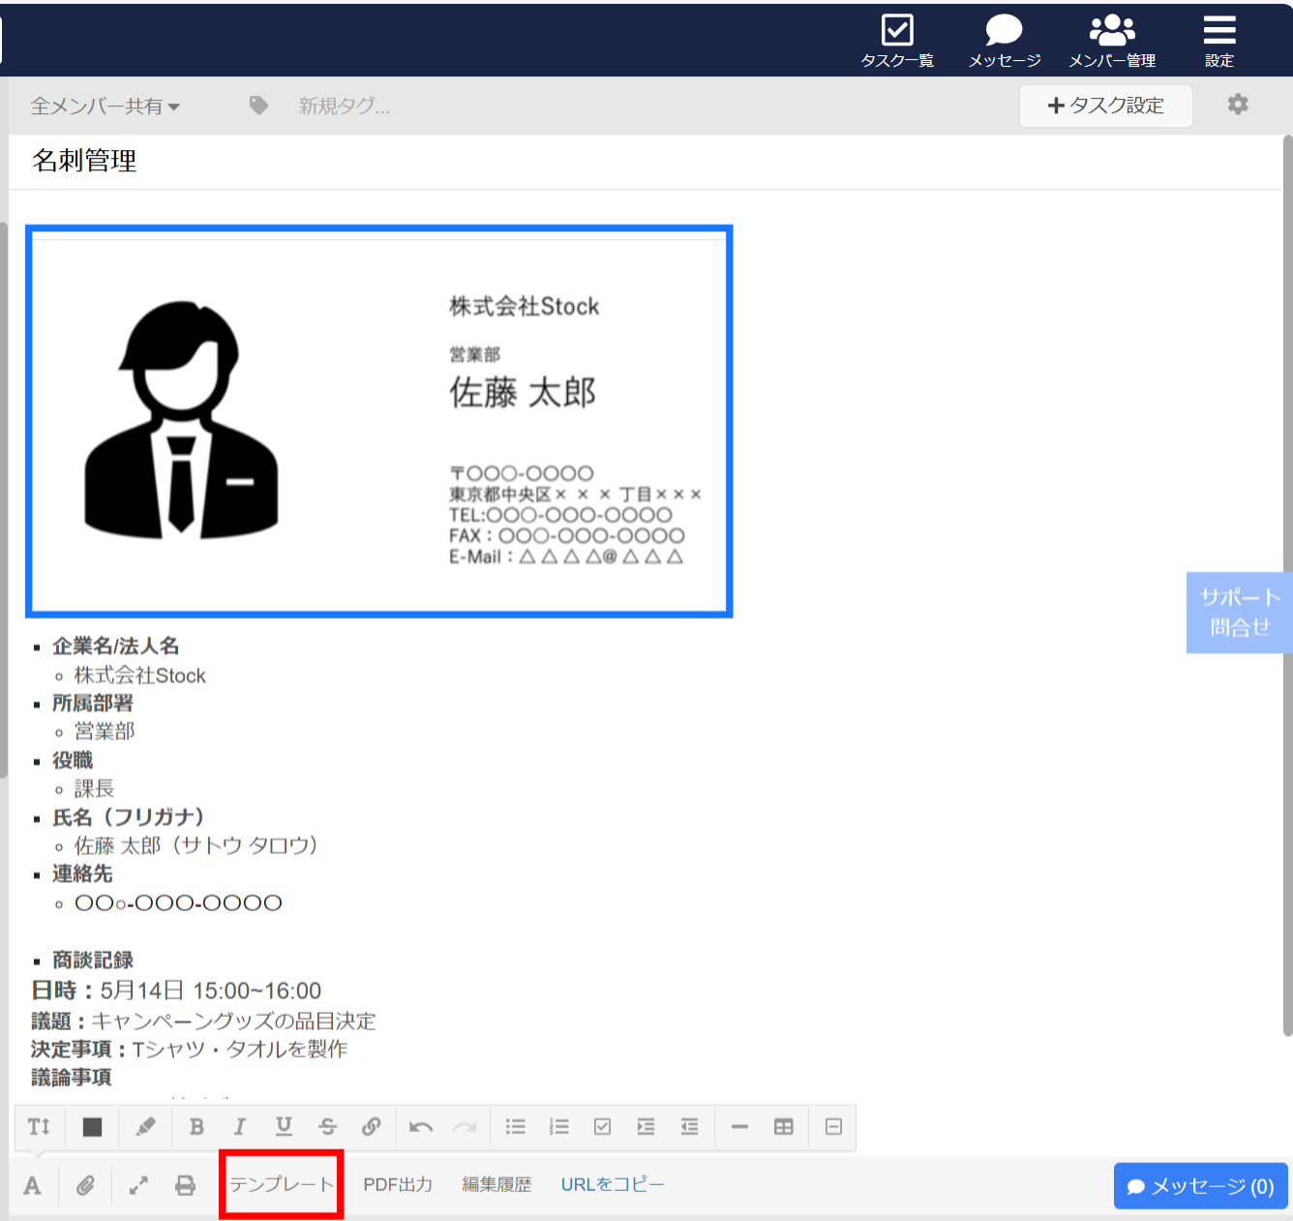
Task: Export the note with PDF出力
Action: click(x=398, y=1183)
